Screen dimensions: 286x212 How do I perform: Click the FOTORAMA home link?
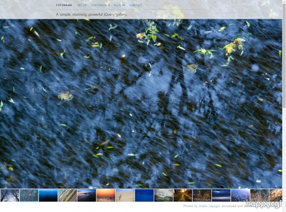tap(64, 5)
